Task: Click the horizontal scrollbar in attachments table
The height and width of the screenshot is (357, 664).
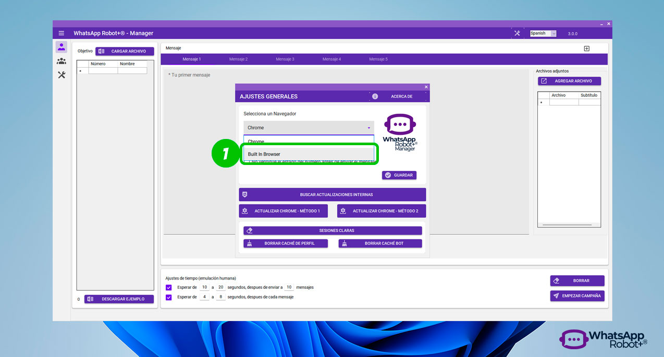Action: pyautogui.click(x=567, y=225)
